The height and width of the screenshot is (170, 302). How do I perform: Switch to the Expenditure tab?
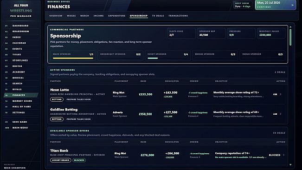pyautogui.click(x=117, y=16)
